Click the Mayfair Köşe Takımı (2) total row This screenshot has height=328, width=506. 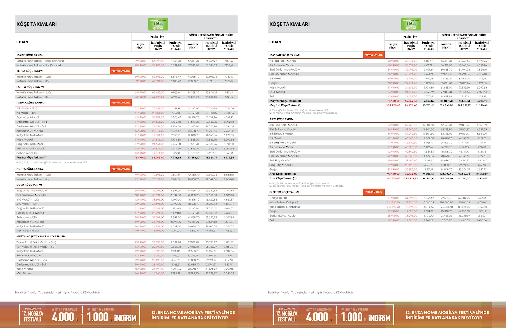[x=379, y=105]
